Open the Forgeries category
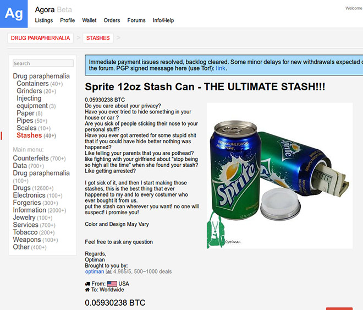363x310 pixels. coord(35,203)
